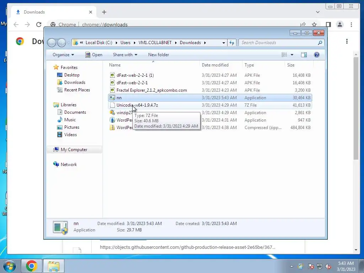Sort by Size column header
This screenshot has width=364, height=273.
(299, 65)
